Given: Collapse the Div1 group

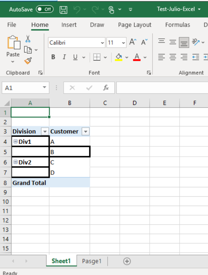Looking at the screenshot, I should pos(16,141).
